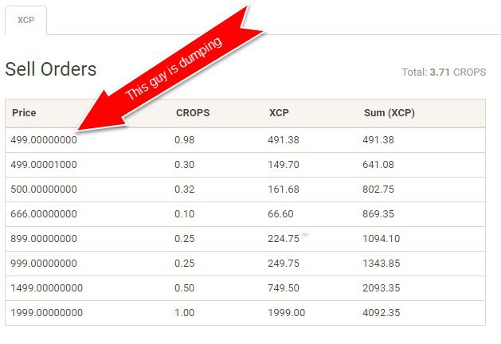
Task: Click the CROPS column header
Action: coord(193,113)
